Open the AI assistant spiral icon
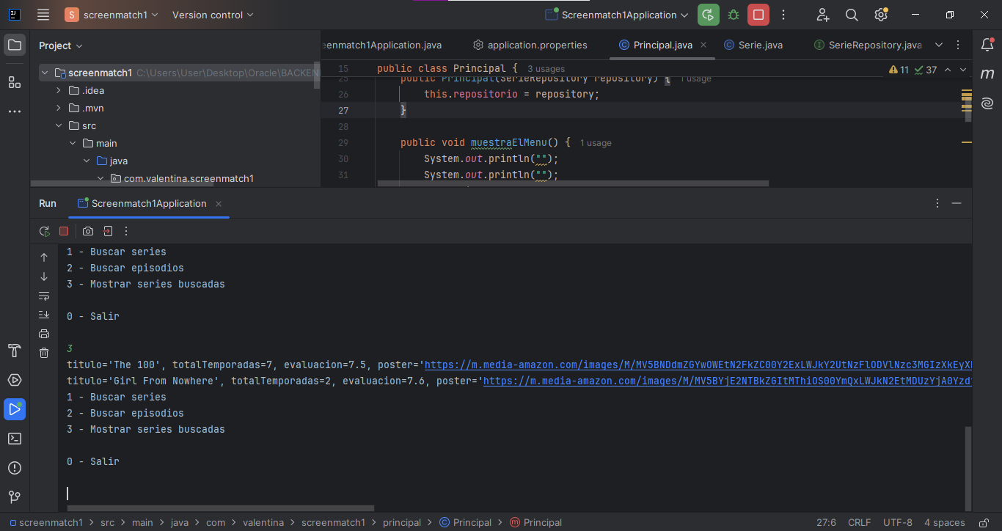 [987, 103]
